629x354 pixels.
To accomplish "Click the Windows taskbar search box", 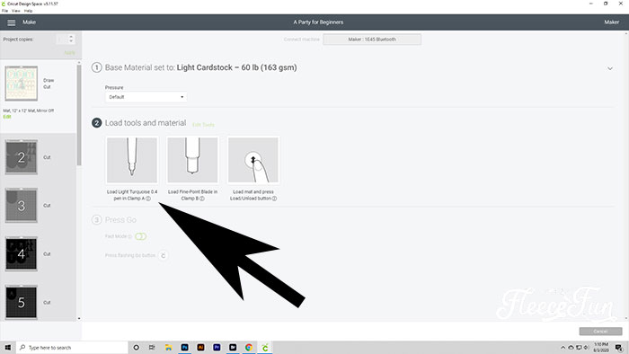I will (x=72, y=348).
